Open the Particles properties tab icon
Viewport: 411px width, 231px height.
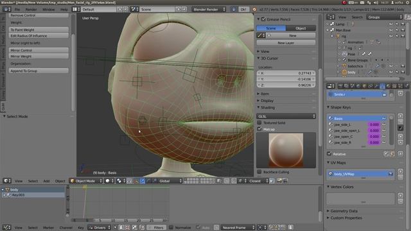click(x=401, y=85)
